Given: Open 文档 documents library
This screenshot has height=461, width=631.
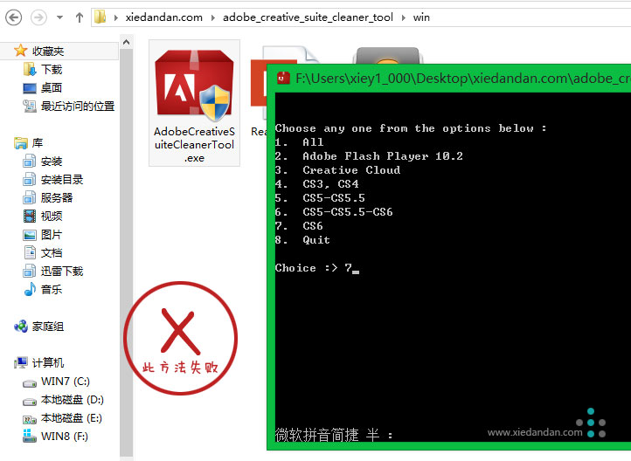Looking at the screenshot, I should point(51,253).
